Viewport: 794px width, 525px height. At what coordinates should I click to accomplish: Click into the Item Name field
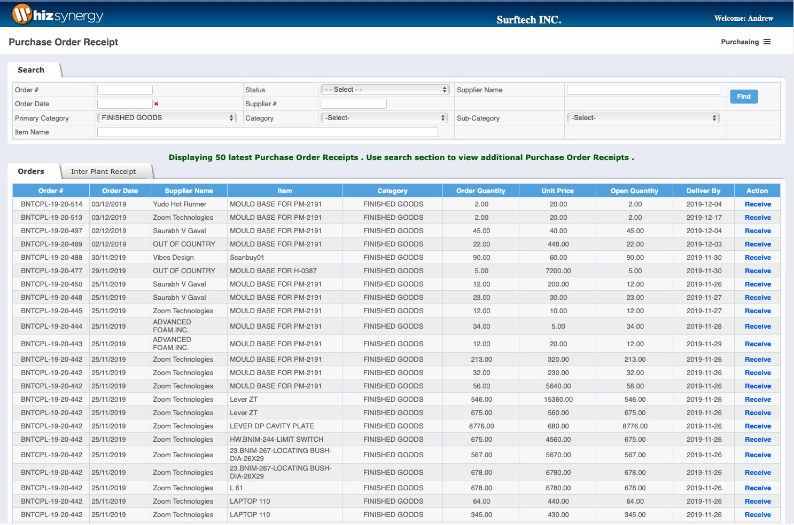(x=267, y=132)
